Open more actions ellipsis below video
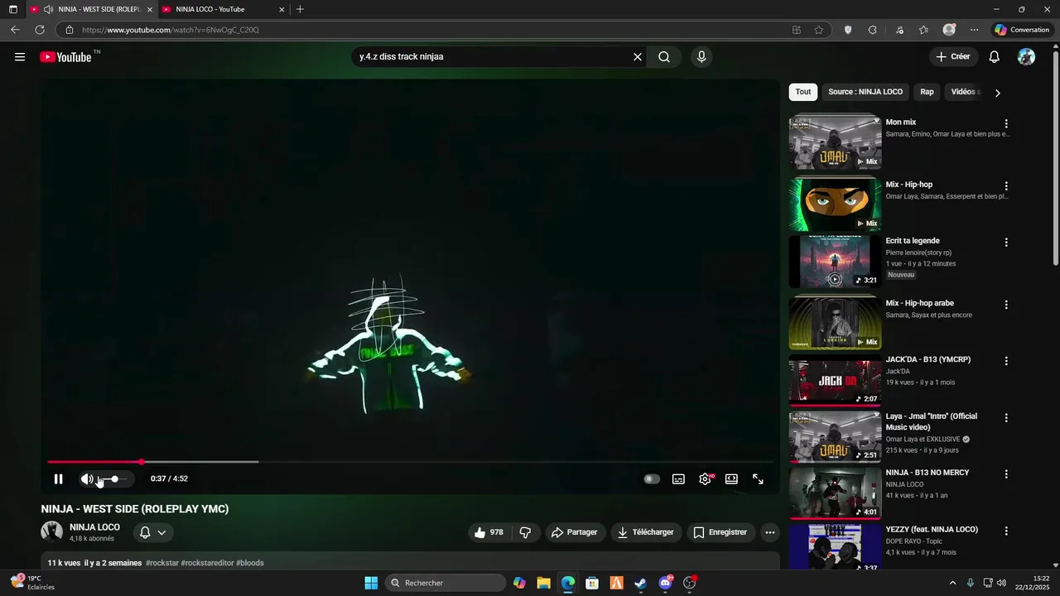The image size is (1060, 596). click(x=770, y=532)
